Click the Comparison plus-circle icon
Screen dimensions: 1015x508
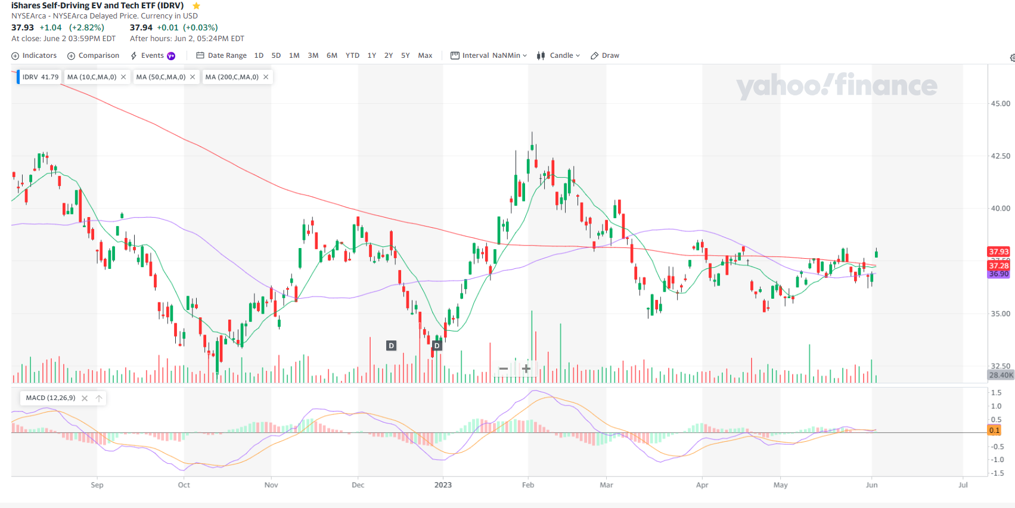pyautogui.click(x=71, y=56)
